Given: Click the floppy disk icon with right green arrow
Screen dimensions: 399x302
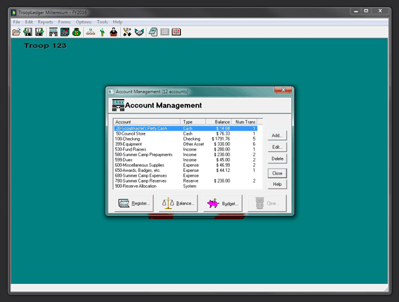Looking at the screenshot, I should click(39, 32).
